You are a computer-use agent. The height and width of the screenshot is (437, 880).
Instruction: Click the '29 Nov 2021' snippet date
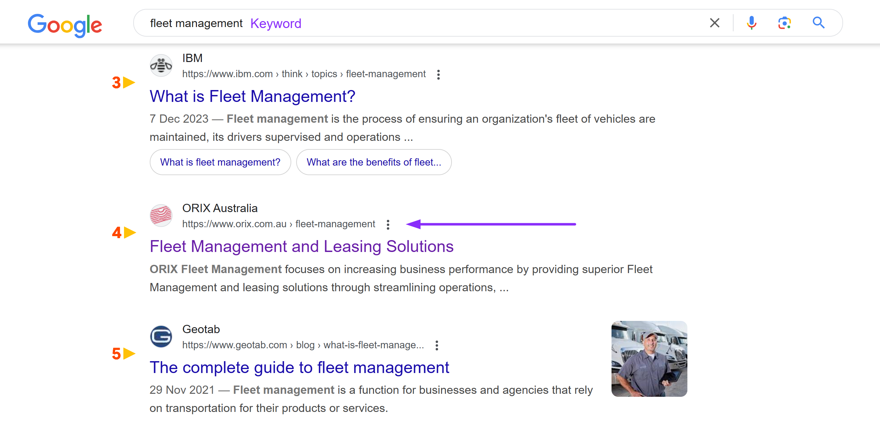pos(182,390)
